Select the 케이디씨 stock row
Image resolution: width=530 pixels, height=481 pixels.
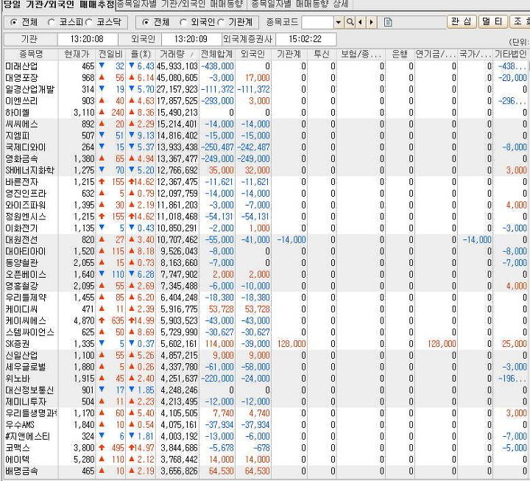click(266, 309)
